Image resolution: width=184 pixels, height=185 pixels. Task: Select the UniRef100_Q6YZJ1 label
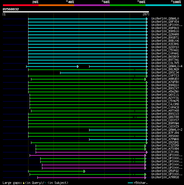pyautogui.click(x=165, y=95)
